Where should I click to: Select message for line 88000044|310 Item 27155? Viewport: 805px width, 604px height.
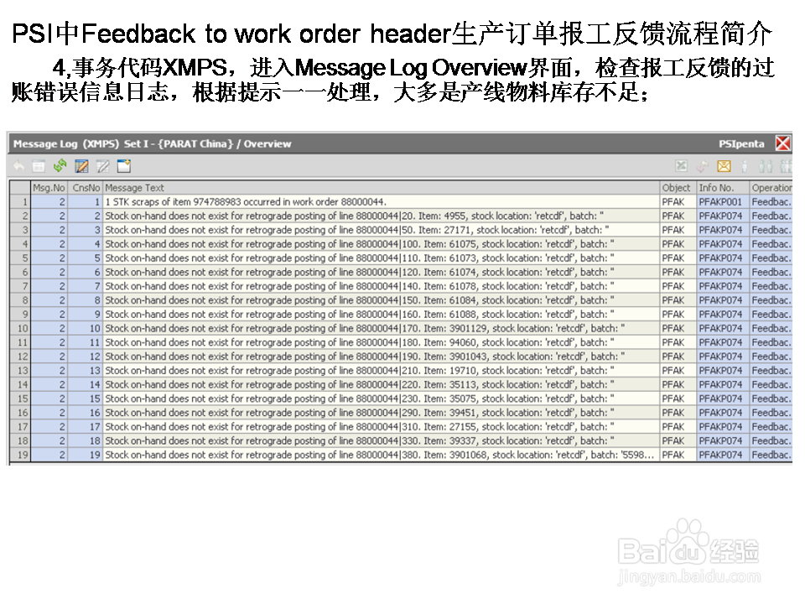pyautogui.click(x=381, y=426)
